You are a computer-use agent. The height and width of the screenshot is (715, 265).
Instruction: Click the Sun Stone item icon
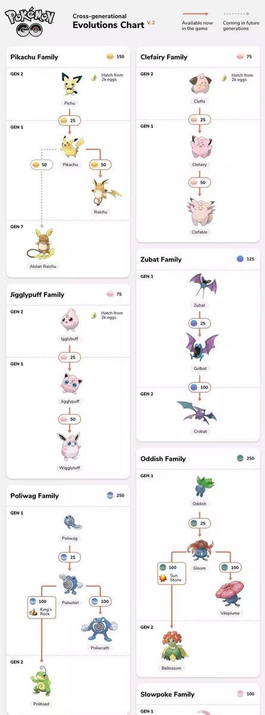[163, 578]
